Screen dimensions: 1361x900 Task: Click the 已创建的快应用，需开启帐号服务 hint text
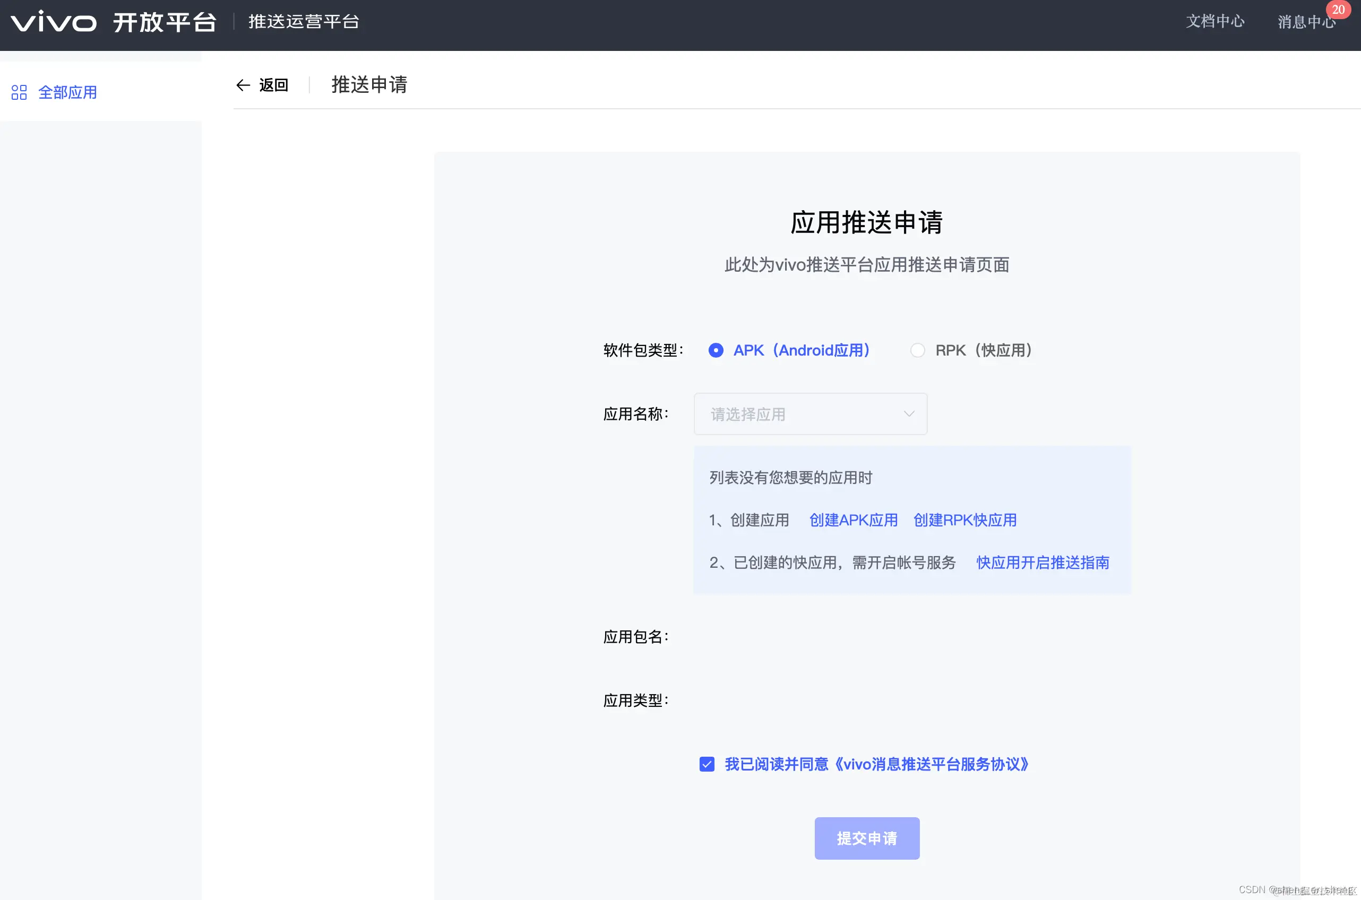845,562
